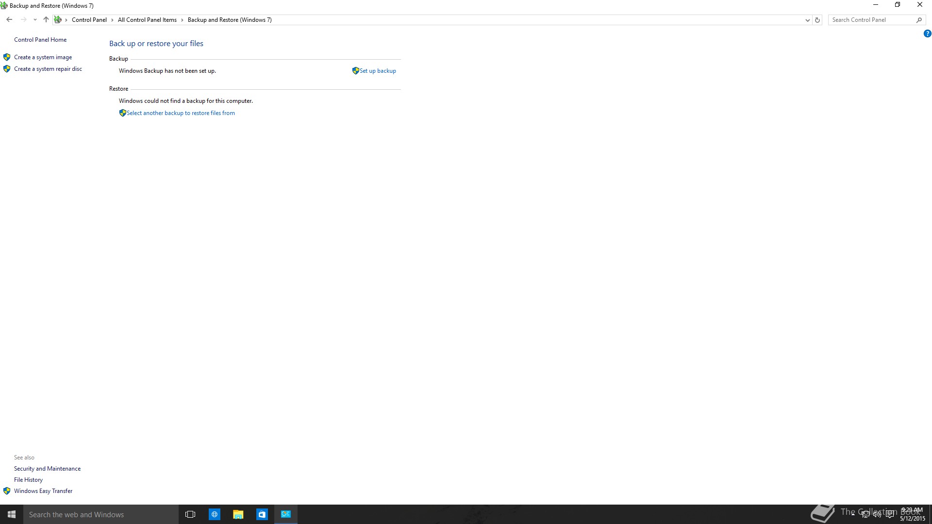
Task: Open Control Panel Home
Action: [x=40, y=40]
